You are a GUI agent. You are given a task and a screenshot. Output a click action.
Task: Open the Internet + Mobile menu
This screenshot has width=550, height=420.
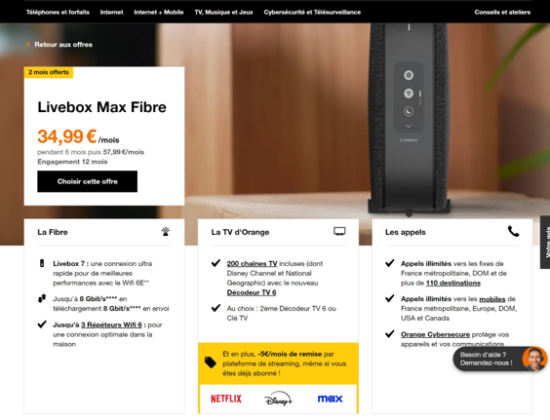point(159,13)
